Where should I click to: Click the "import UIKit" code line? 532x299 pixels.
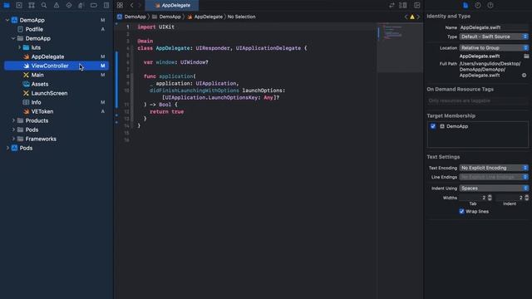tap(155, 27)
